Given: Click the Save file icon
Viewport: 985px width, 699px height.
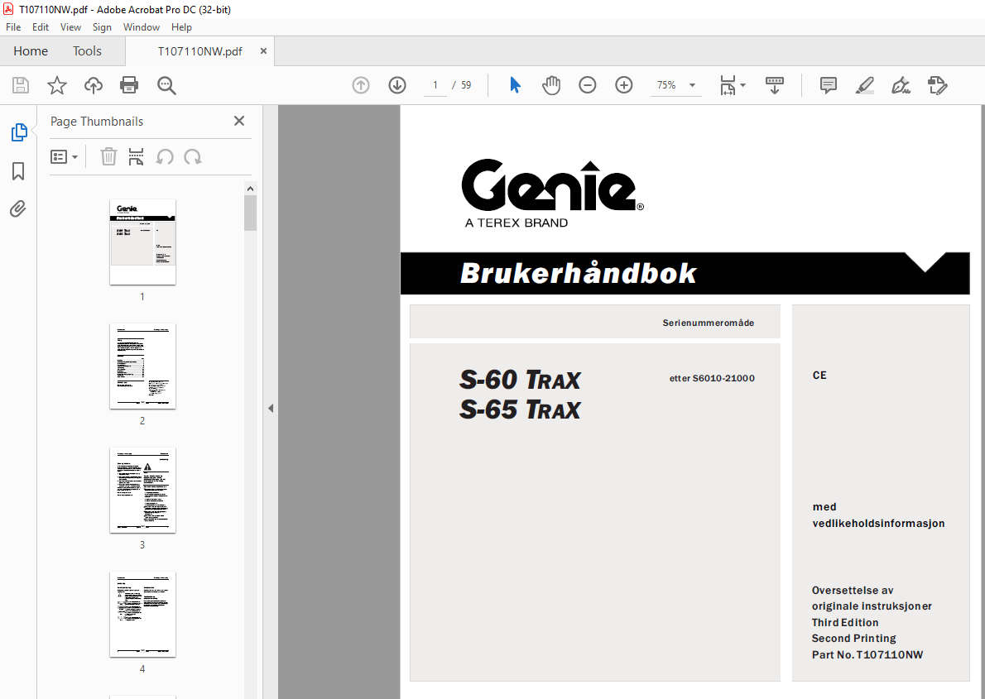Looking at the screenshot, I should pyautogui.click(x=21, y=85).
